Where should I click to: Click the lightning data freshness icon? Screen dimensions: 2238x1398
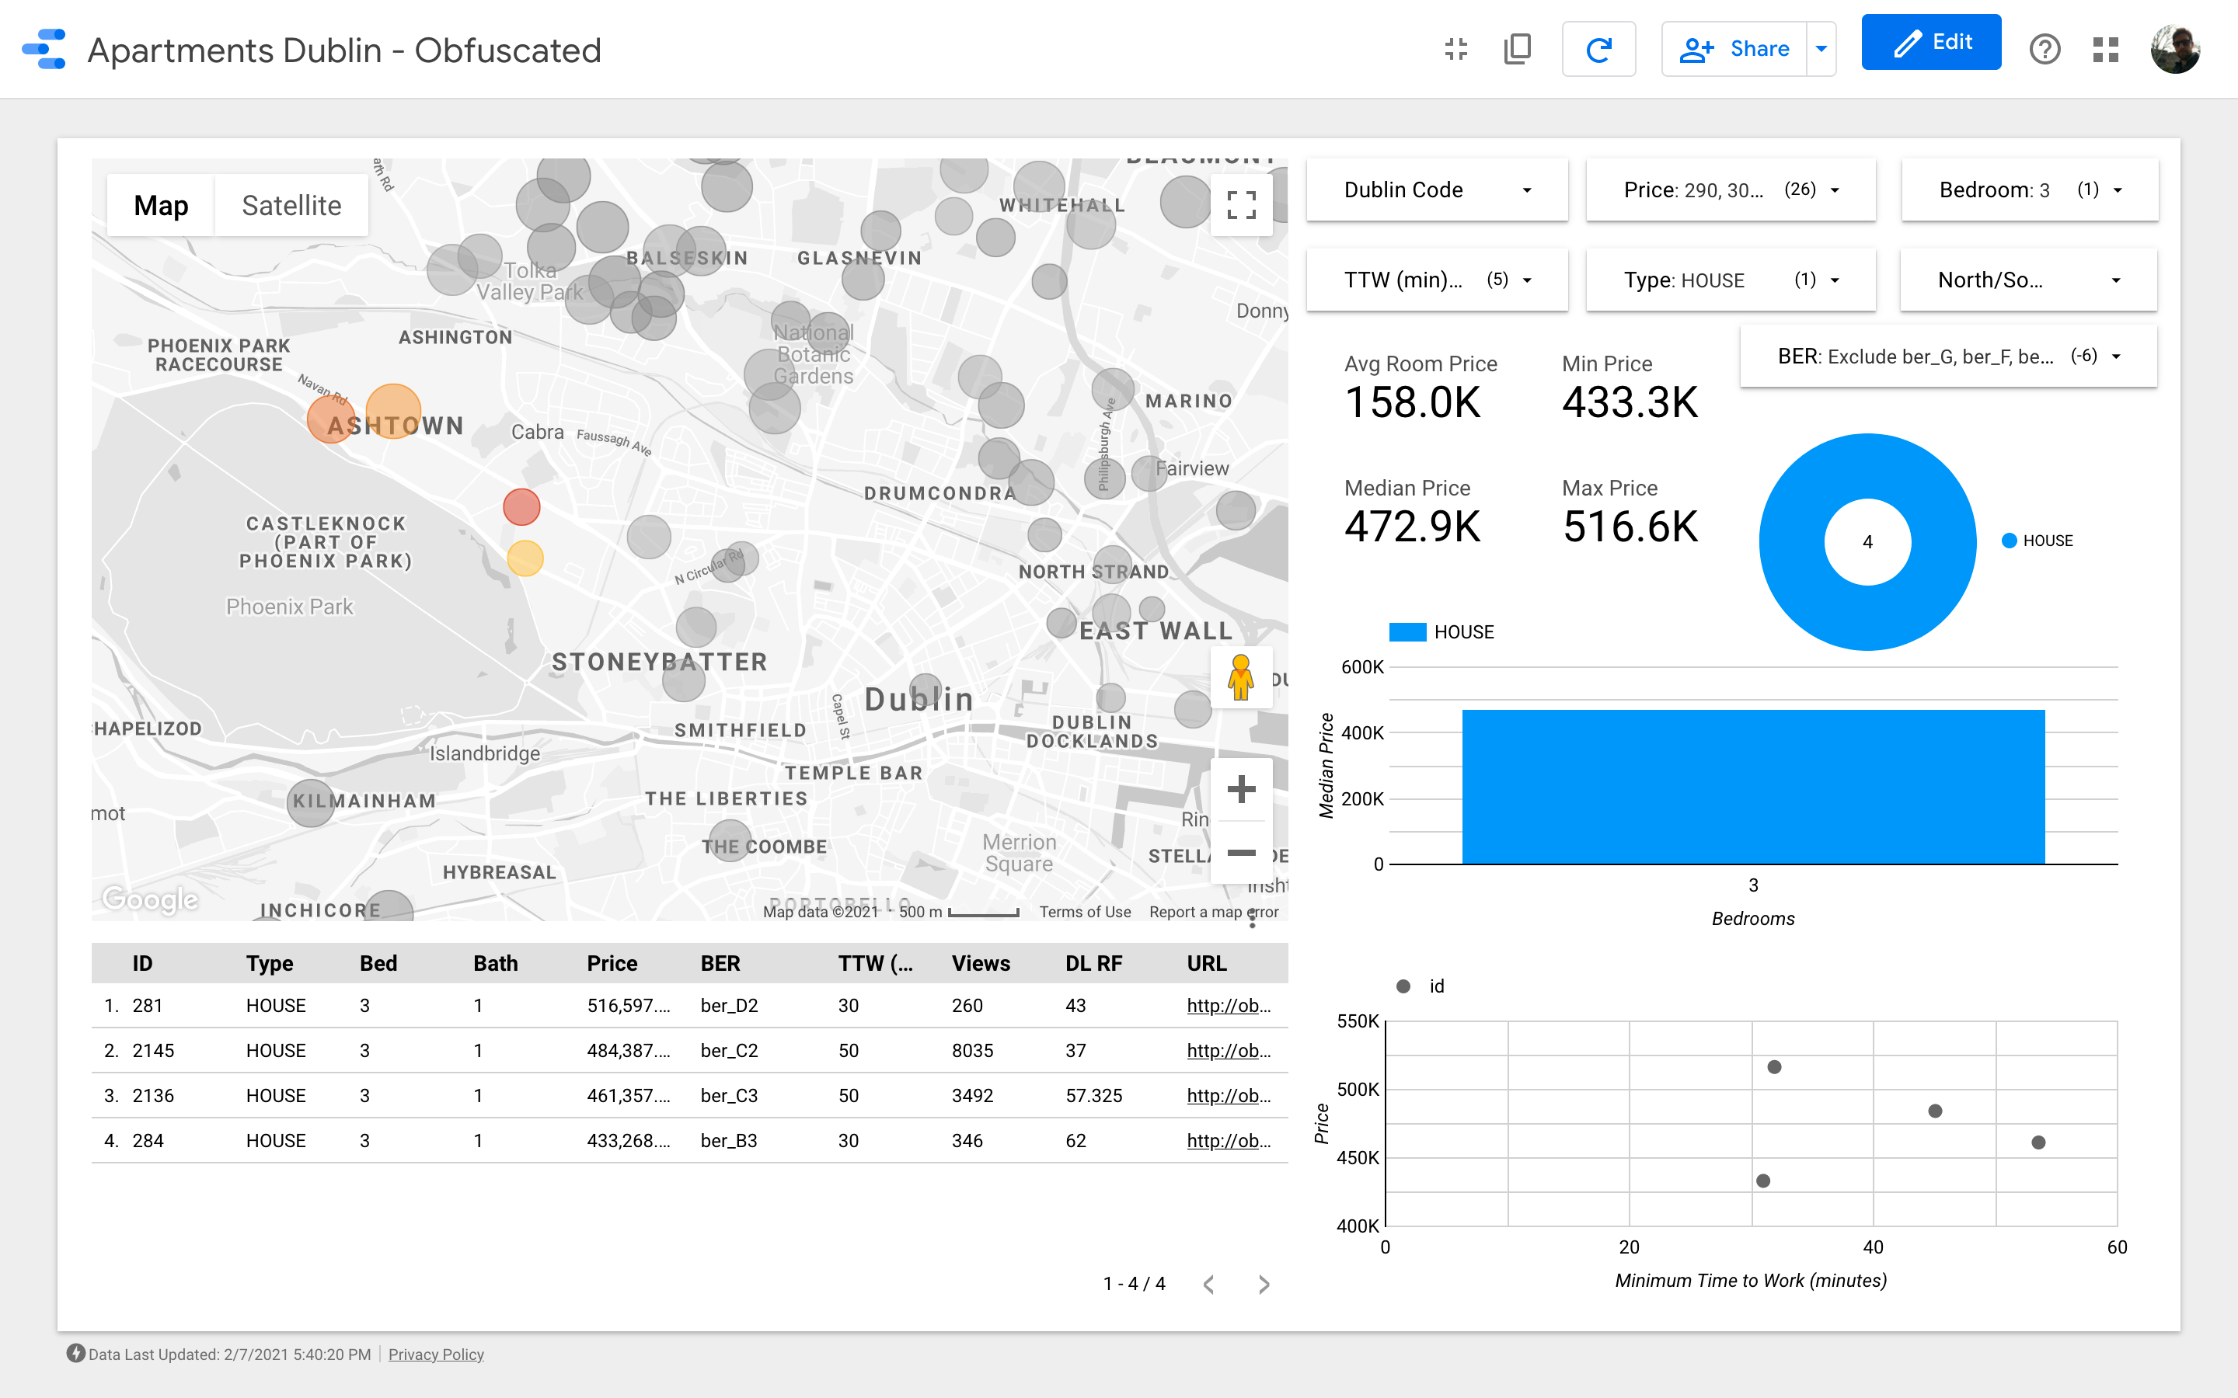coord(76,1354)
